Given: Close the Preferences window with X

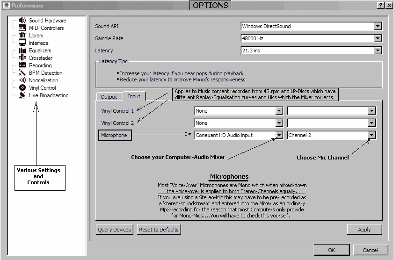Looking at the screenshot, I should [389, 6].
